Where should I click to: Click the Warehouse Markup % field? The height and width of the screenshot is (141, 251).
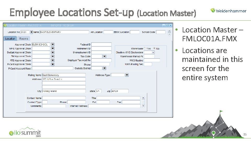[x=149, y=56]
